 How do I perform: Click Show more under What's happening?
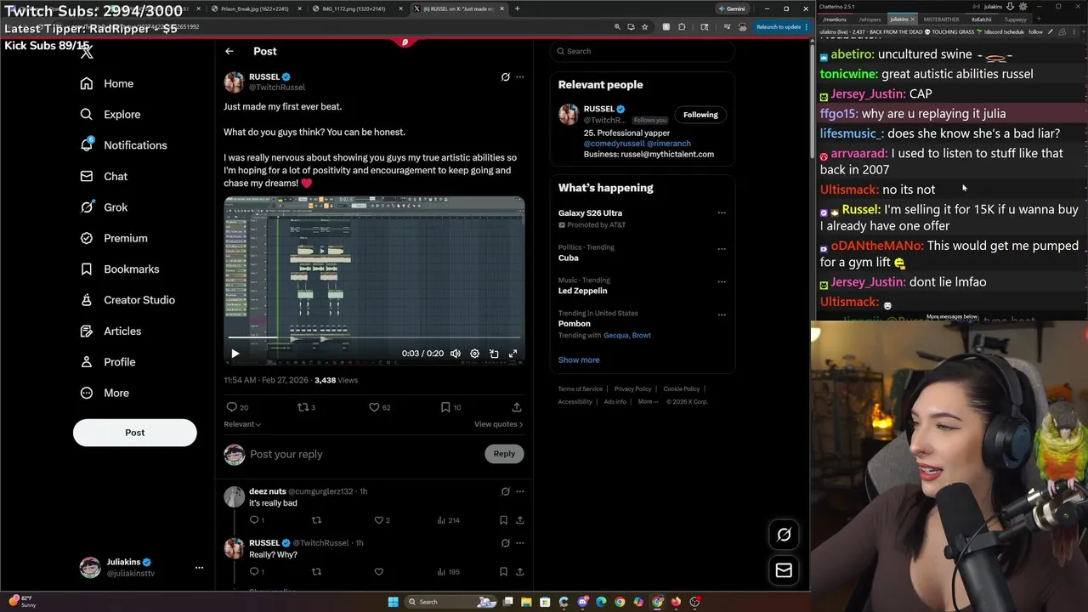coord(579,360)
